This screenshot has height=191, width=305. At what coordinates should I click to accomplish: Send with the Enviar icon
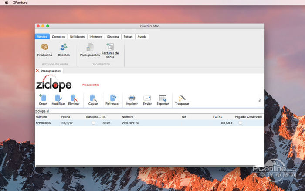(147, 98)
